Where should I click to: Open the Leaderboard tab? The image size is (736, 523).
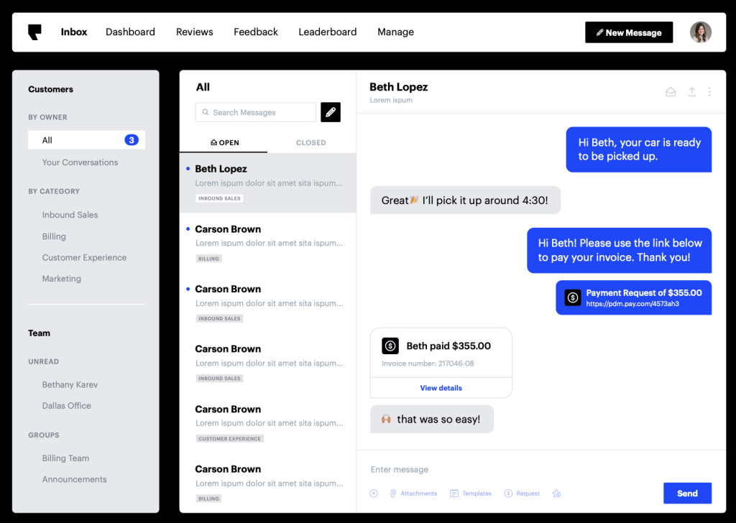point(328,32)
